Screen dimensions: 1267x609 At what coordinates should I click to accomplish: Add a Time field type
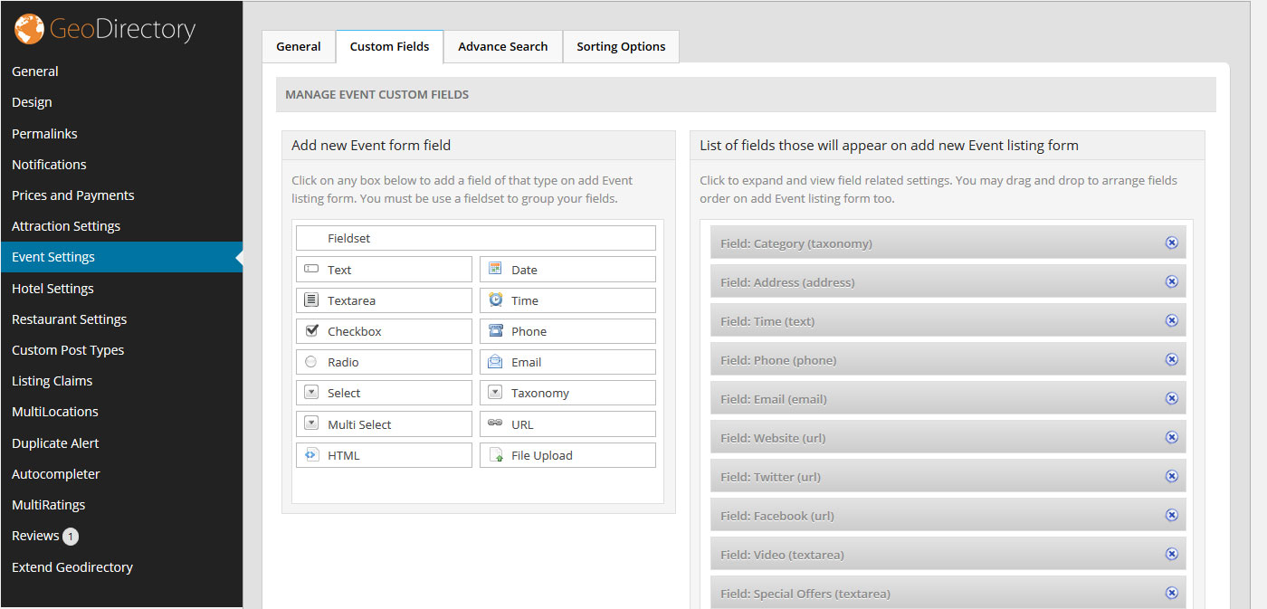click(567, 300)
